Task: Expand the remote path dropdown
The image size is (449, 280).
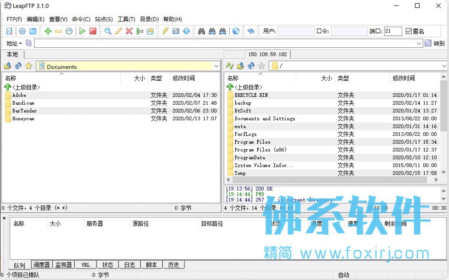Action: click(444, 66)
